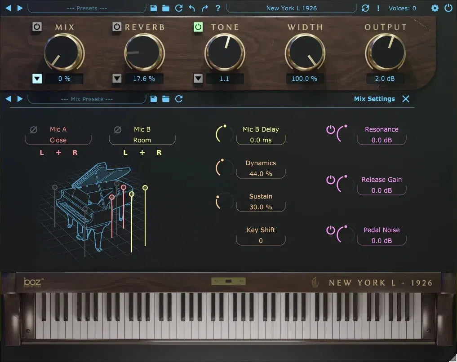The width and height of the screenshot is (457, 362).
Task: Invert the phase of Mic A
Action: pyautogui.click(x=34, y=129)
